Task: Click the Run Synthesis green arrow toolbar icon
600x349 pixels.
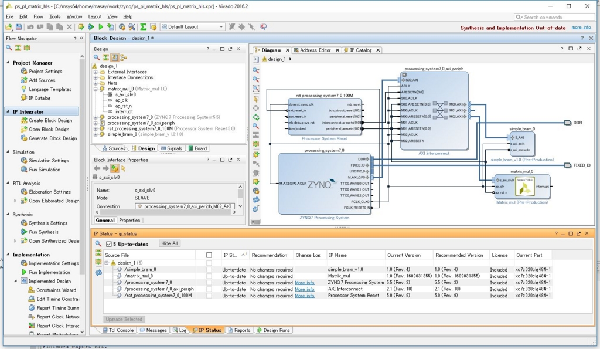Action: pyautogui.click(x=91, y=27)
